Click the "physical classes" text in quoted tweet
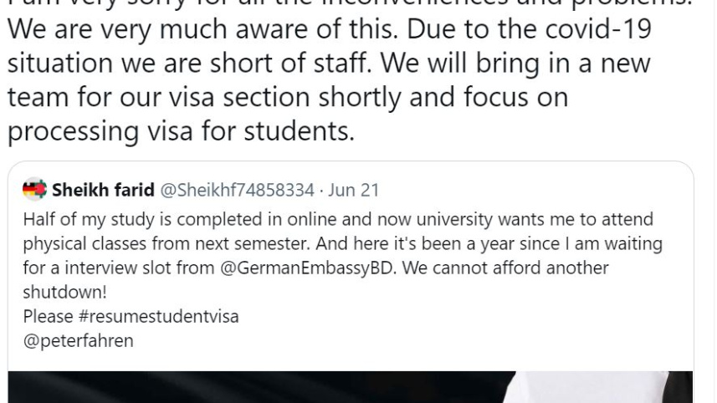717x403 pixels. click(80, 243)
